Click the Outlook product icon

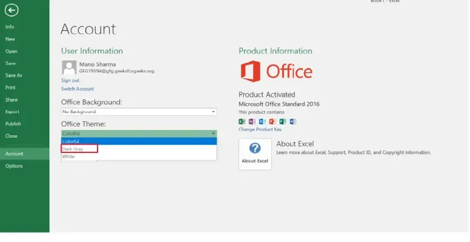(262, 121)
